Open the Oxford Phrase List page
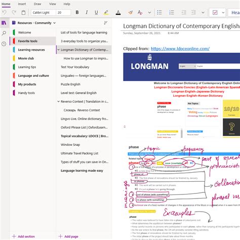 [84, 127]
